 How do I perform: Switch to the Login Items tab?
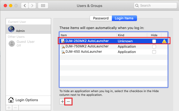(124, 18)
